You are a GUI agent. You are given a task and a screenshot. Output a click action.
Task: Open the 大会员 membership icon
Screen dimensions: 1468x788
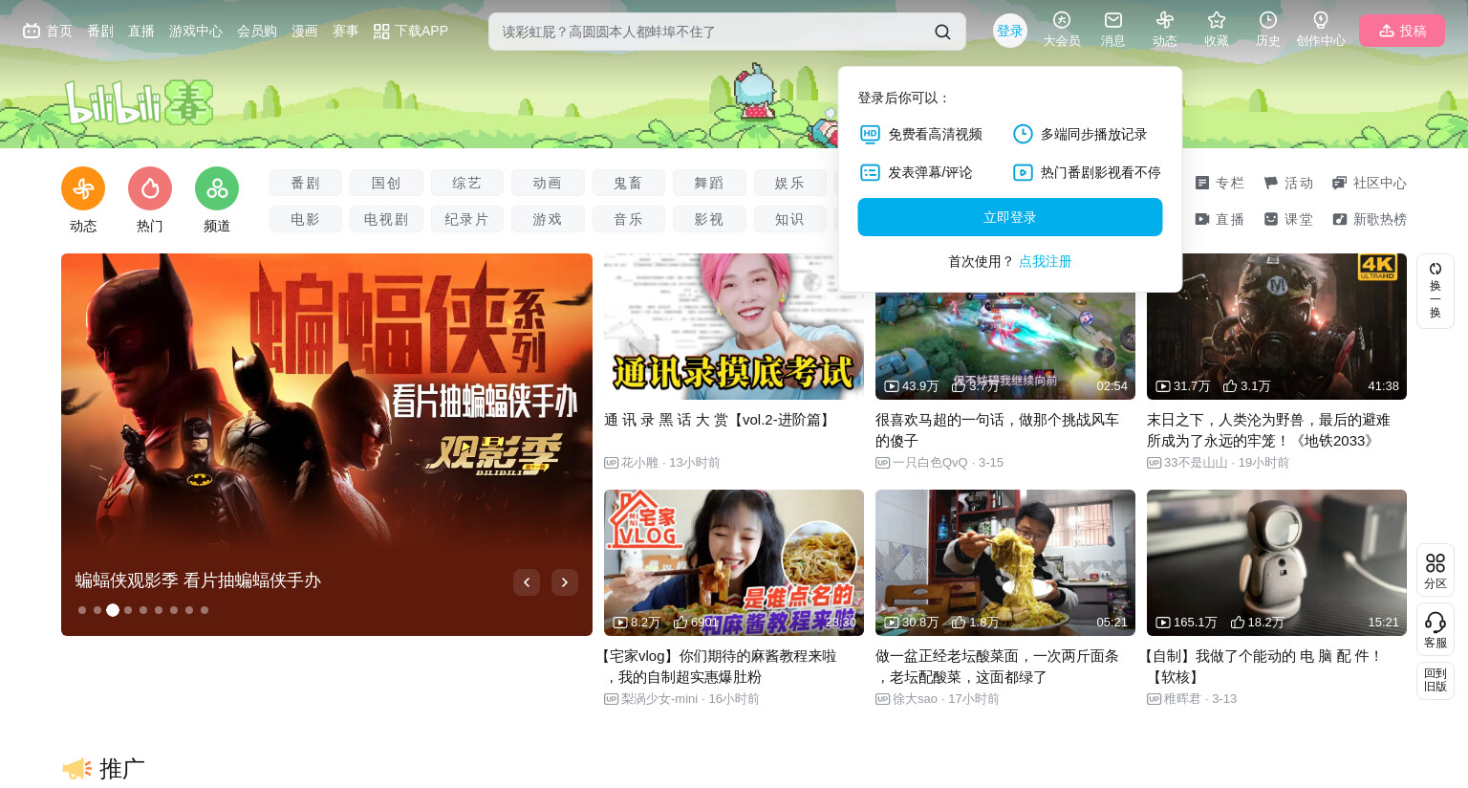tap(1061, 30)
